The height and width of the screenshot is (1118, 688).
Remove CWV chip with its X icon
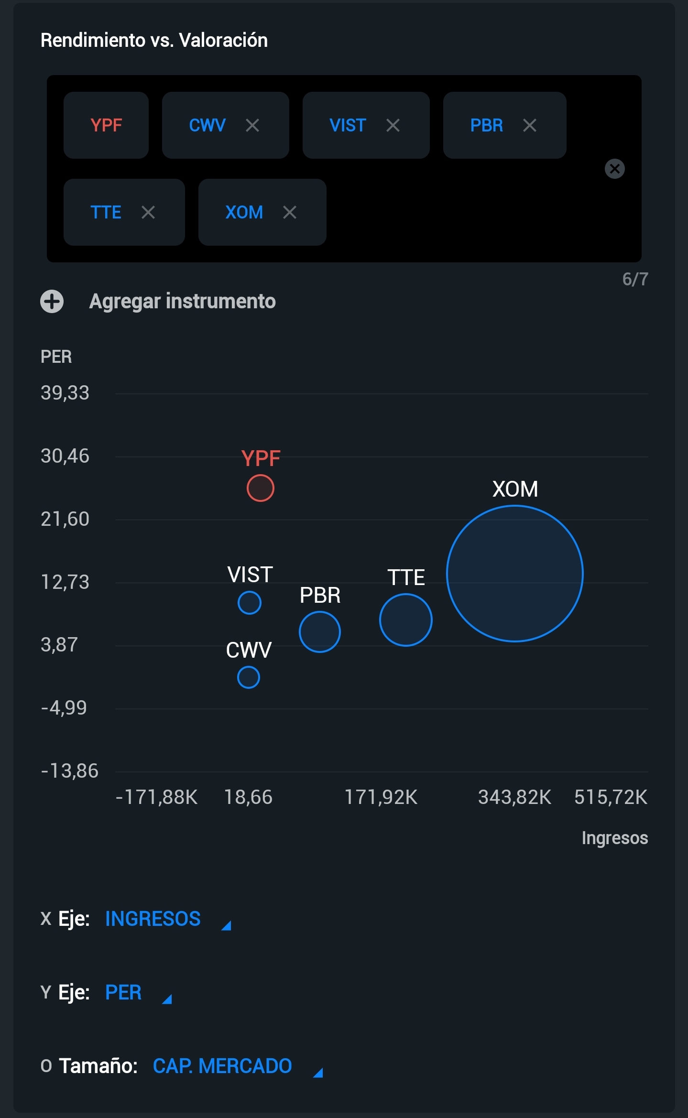[x=252, y=125]
